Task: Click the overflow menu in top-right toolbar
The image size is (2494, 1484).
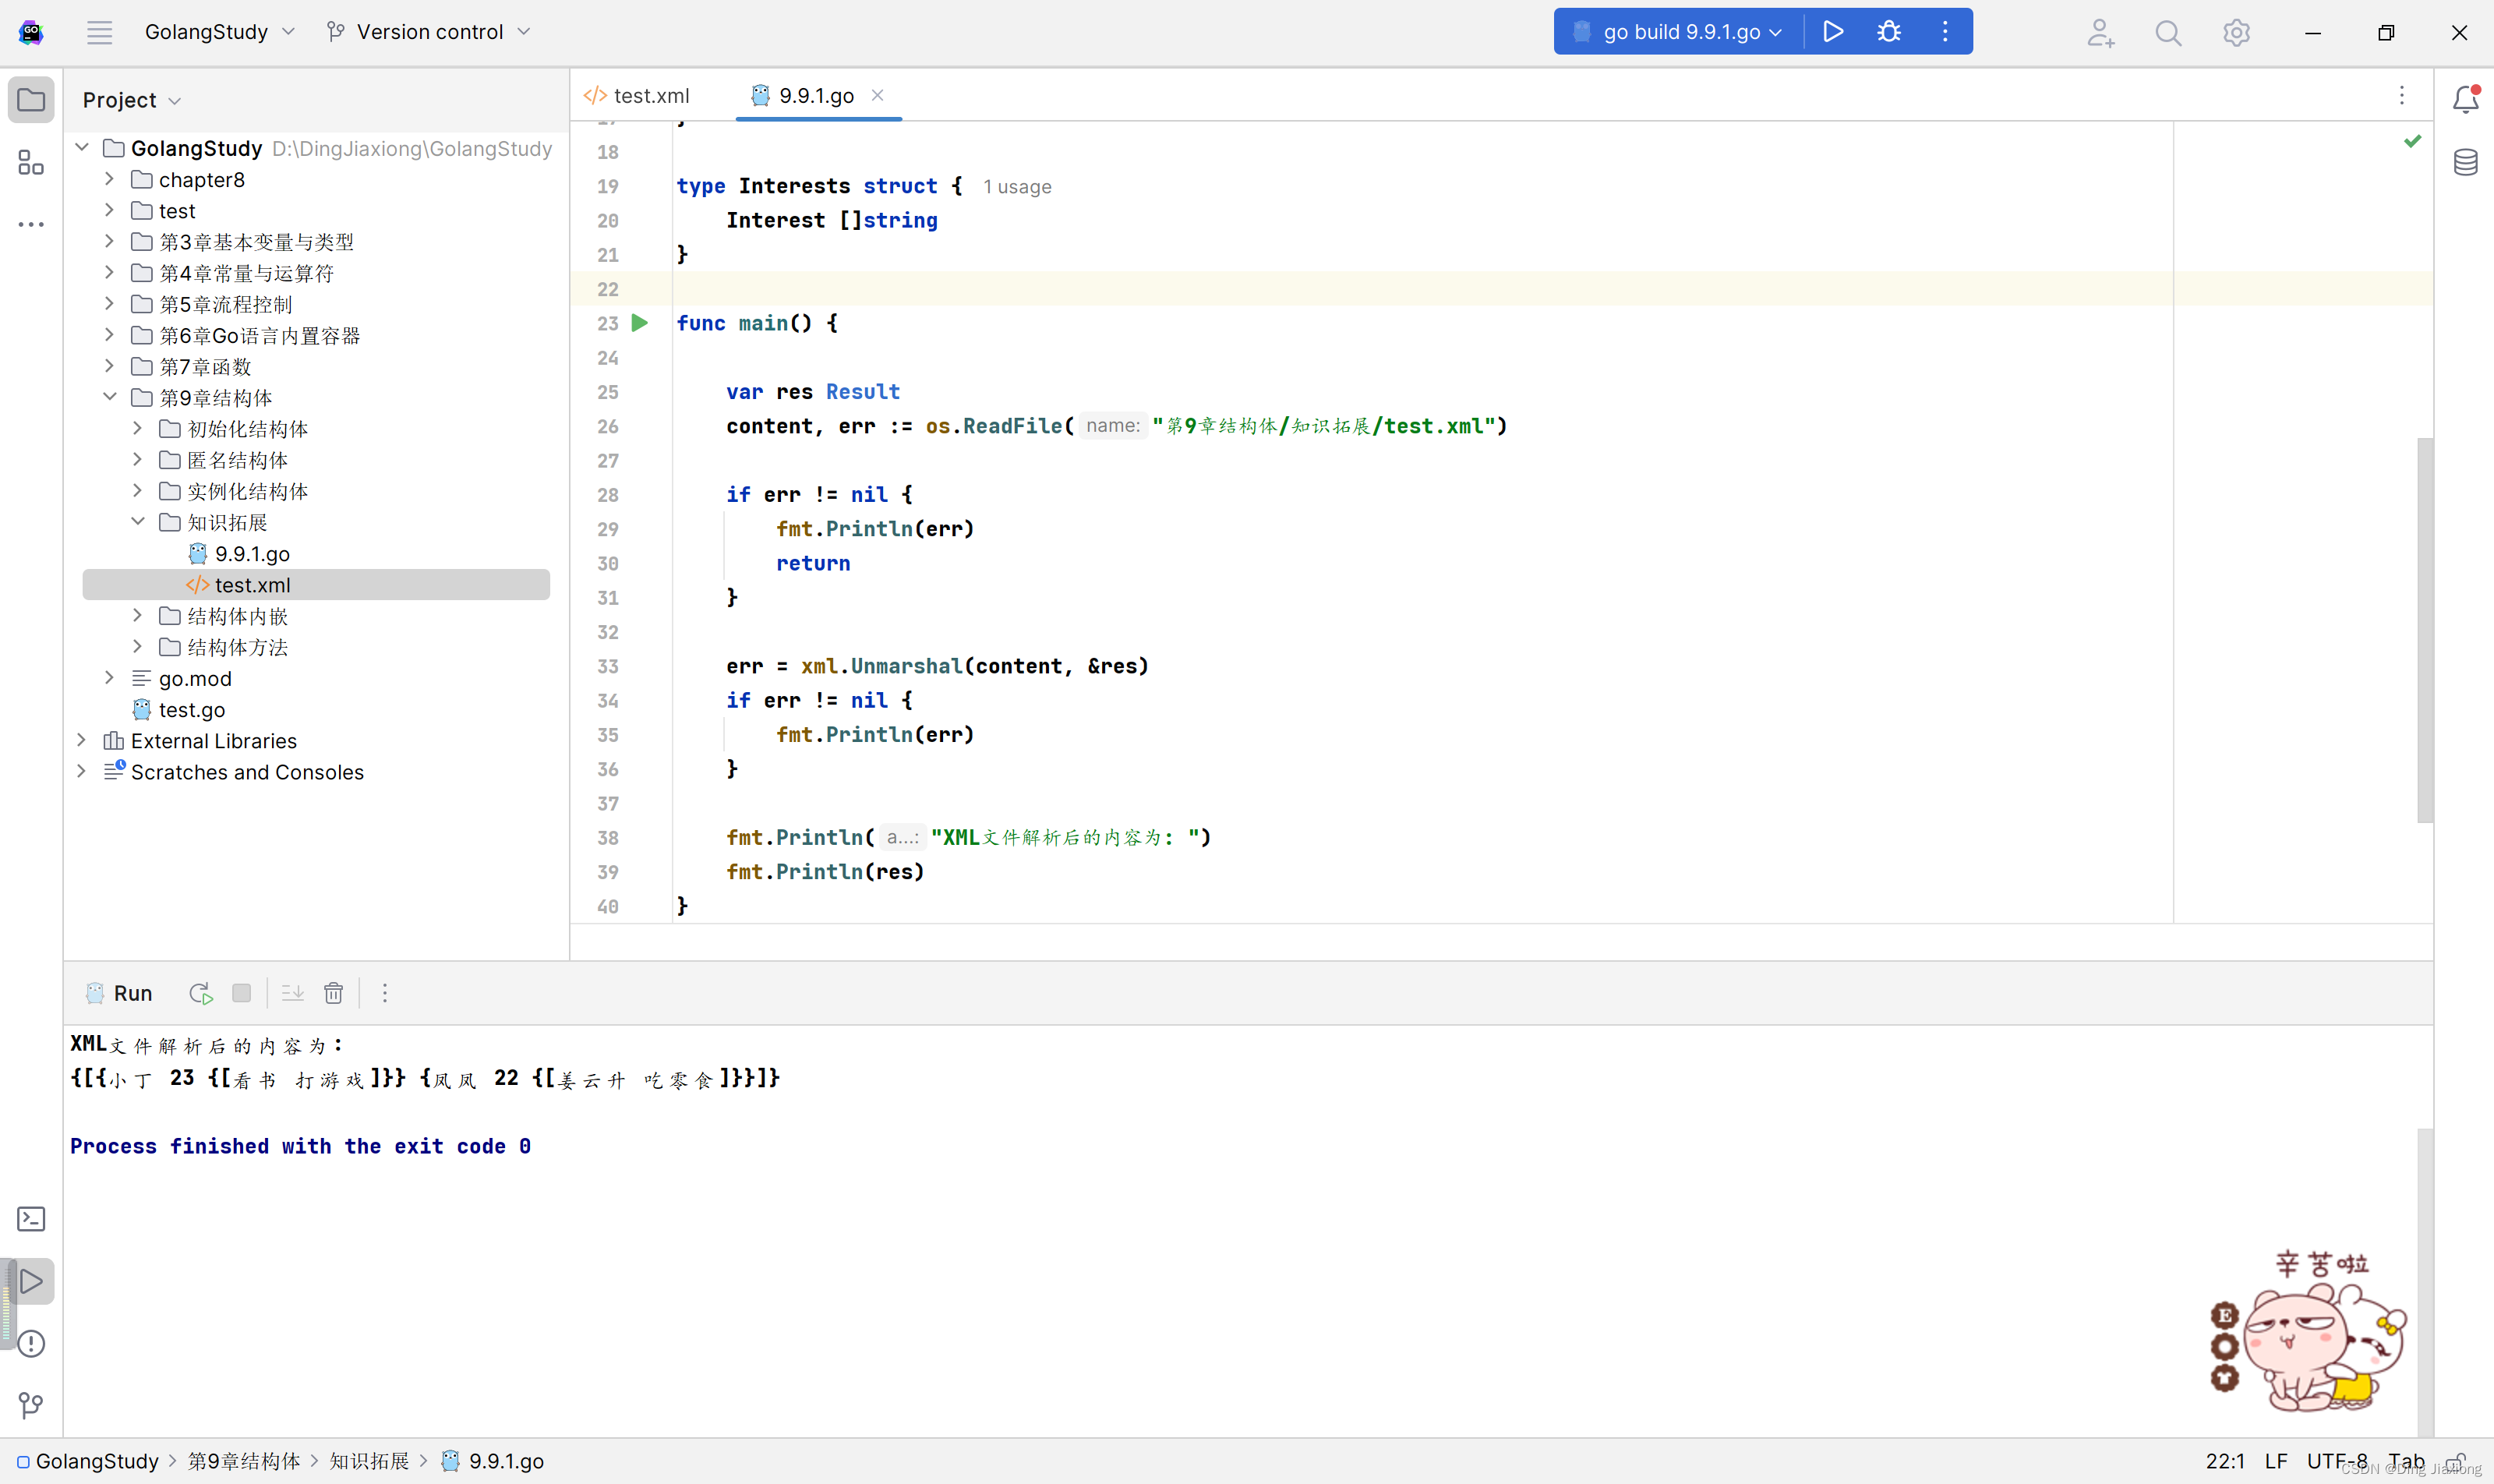Action: pyautogui.click(x=1943, y=32)
